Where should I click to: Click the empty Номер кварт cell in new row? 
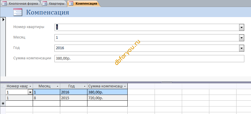[x=19, y=104]
